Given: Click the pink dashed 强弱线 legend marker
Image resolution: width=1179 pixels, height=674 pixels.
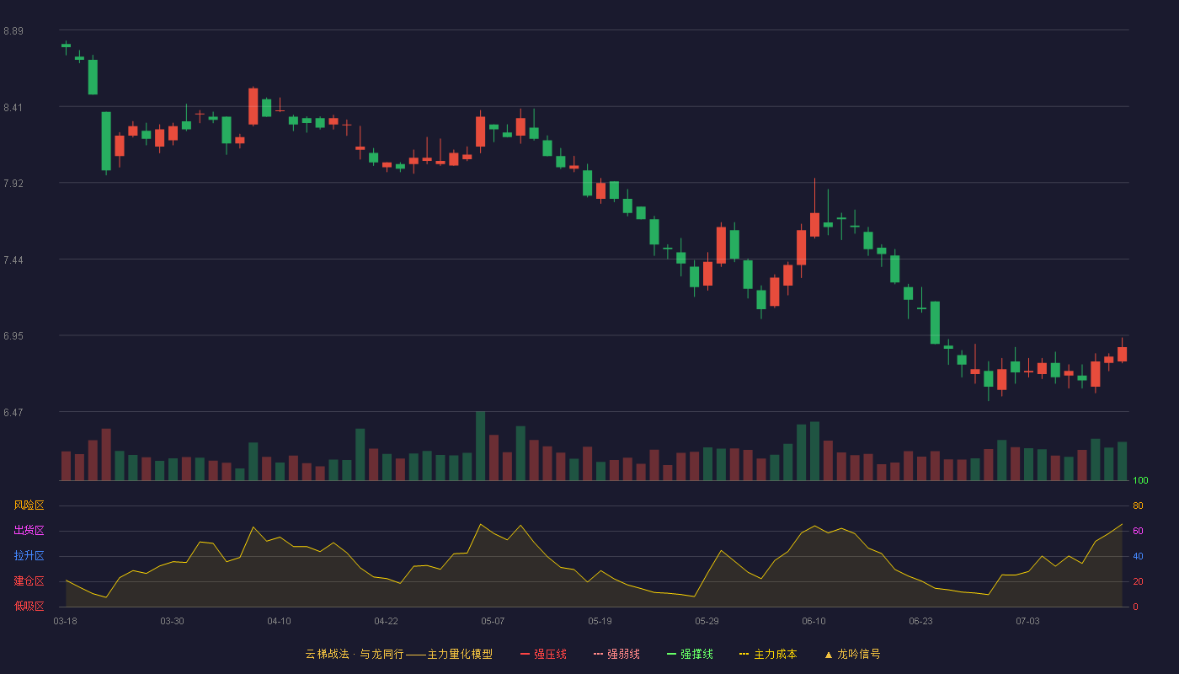Looking at the screenshot, I should pyautogui.click(x=598, y=654).
